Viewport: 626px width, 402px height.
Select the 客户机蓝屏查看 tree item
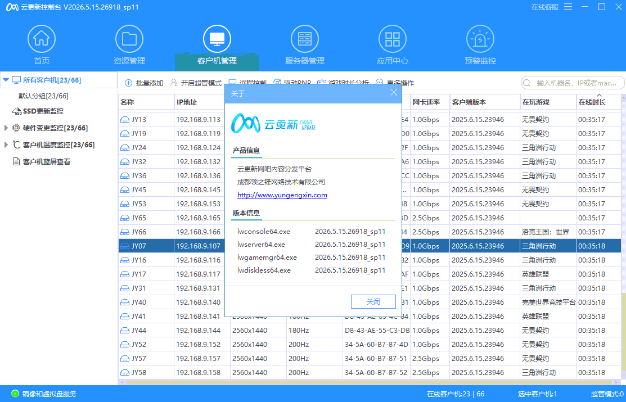pos(47,162)
